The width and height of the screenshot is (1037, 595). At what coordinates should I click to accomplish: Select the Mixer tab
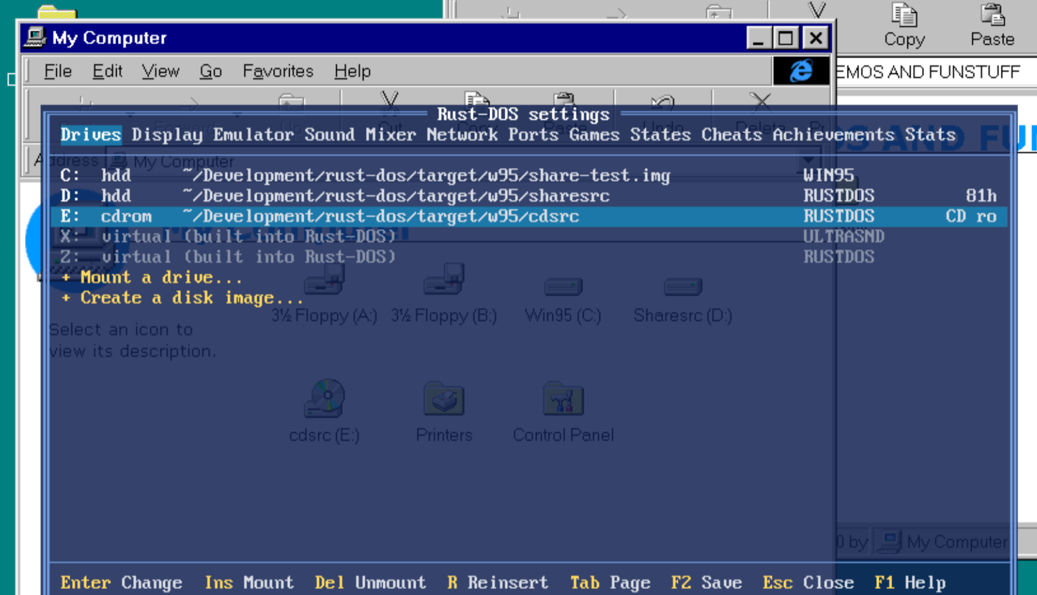coord(390,135)
